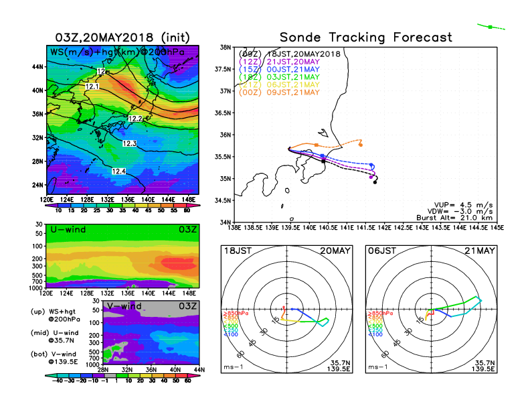Click the 'U-wind' panel label
530x410 pixels.
[68, 230]
